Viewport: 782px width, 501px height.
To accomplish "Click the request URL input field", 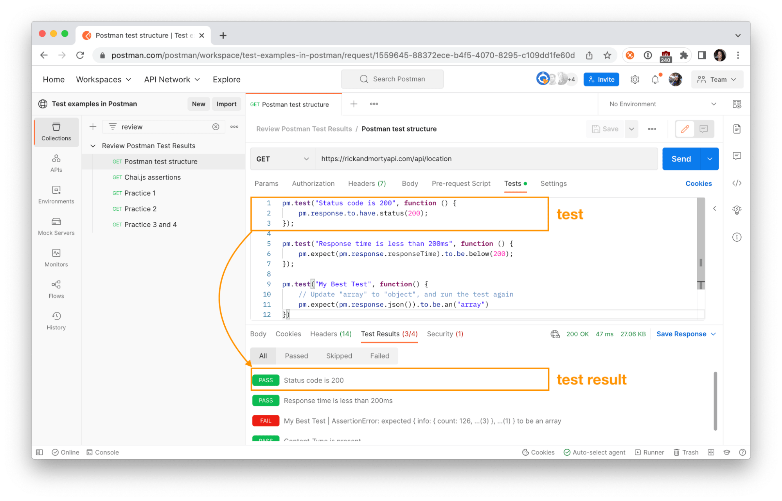I will pyautogui.click(x=486, y=159).
